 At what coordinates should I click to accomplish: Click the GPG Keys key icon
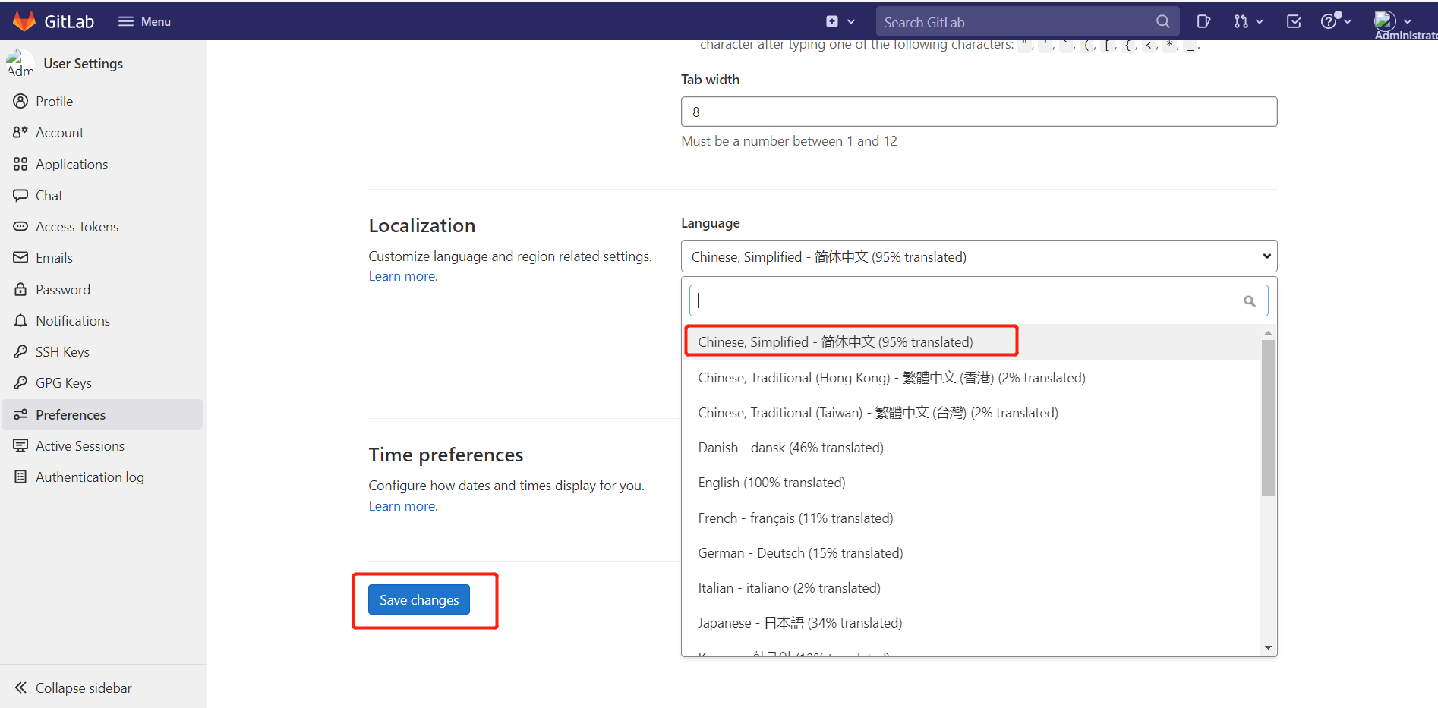(20, 382)
